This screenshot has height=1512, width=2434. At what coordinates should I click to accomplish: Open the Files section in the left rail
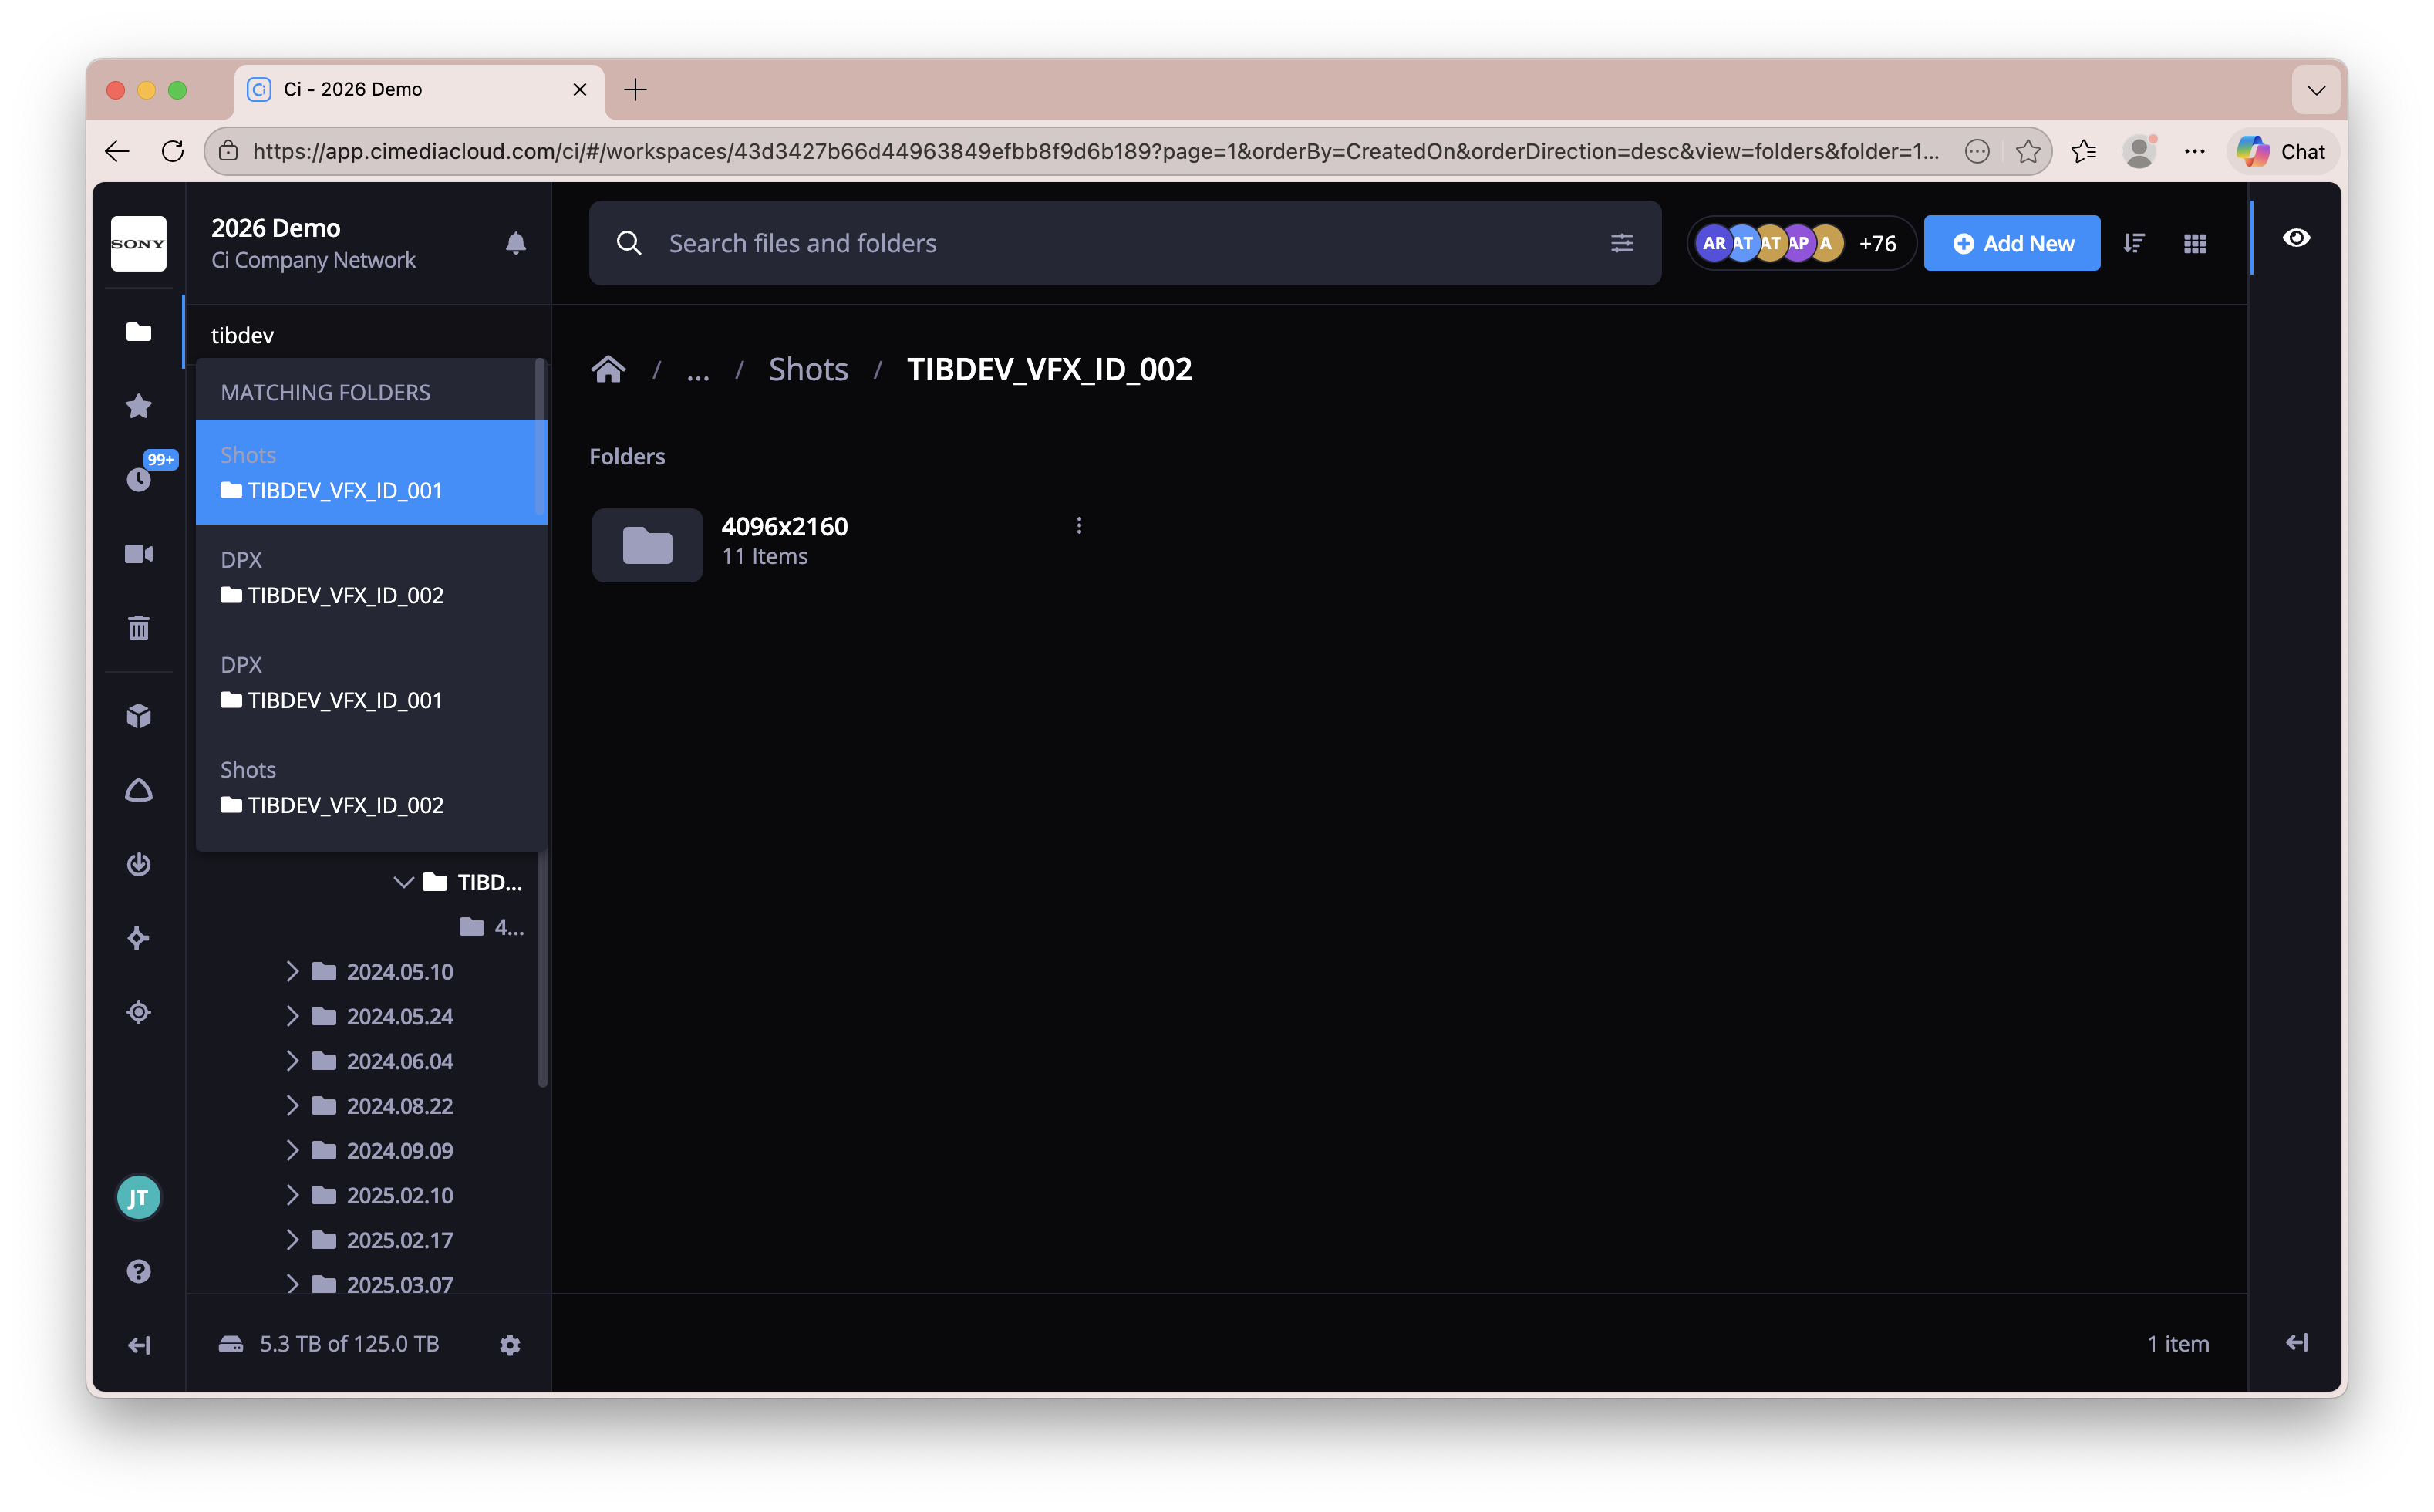tap(138, 332)
